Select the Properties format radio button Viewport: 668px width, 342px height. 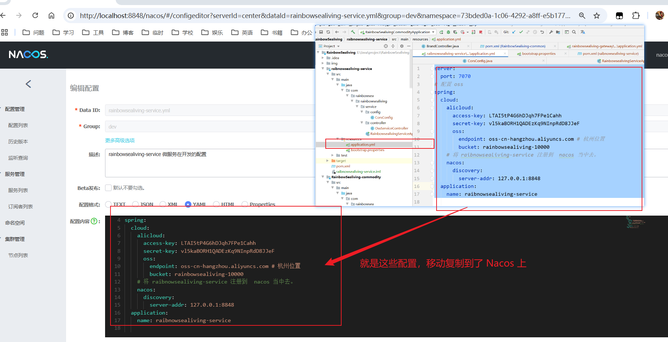245,204
